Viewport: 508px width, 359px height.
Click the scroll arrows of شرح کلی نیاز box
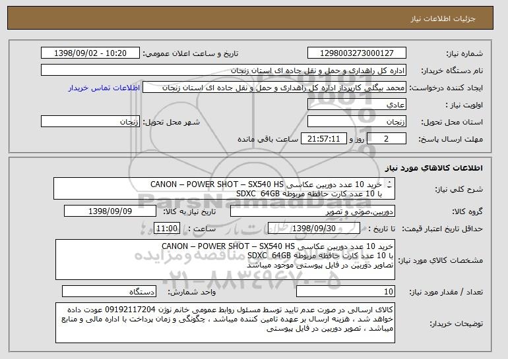click(389, 184)
